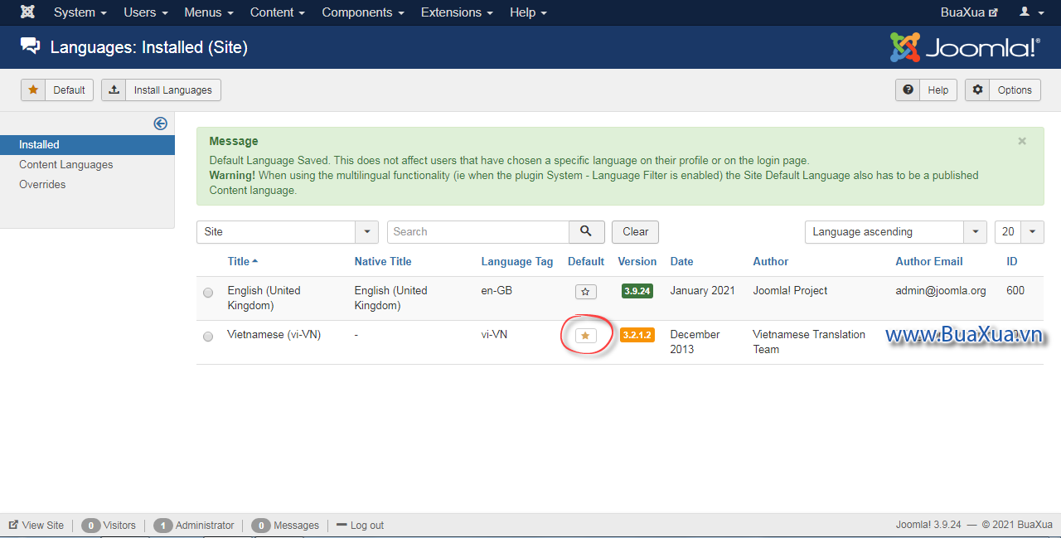Sort by Language Tag column header

point(517,261)
